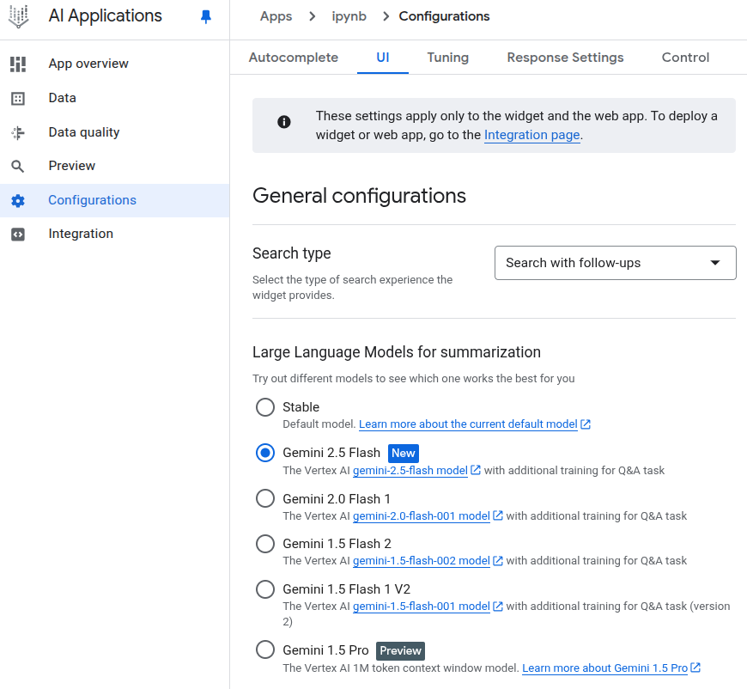This screenshot has height=689, width=747.
Task: Click the Configurations gear icon
Action: pos(18,201)
